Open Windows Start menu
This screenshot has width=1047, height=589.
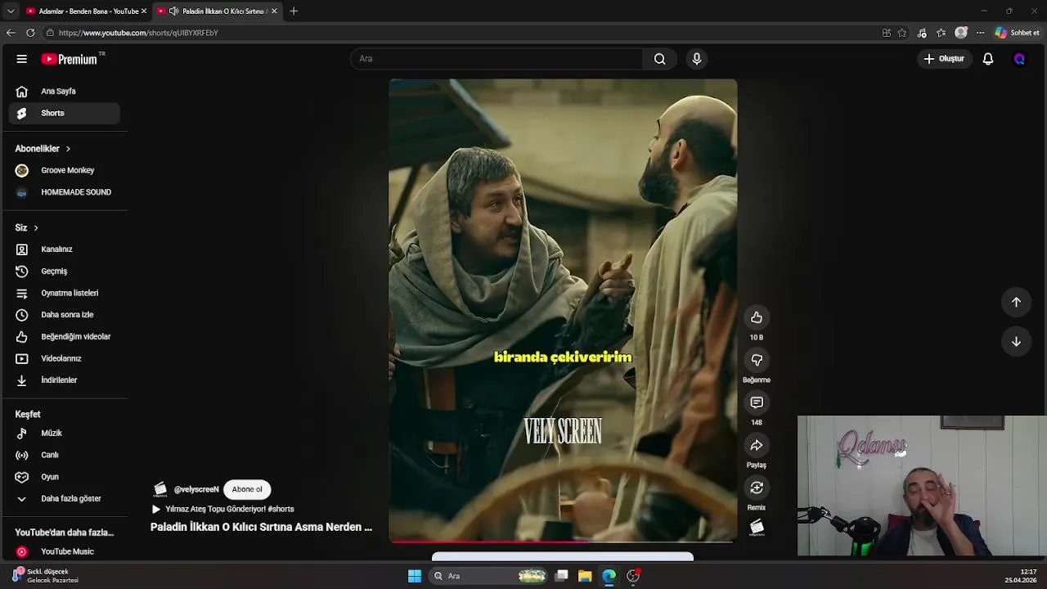click(415, 576)
